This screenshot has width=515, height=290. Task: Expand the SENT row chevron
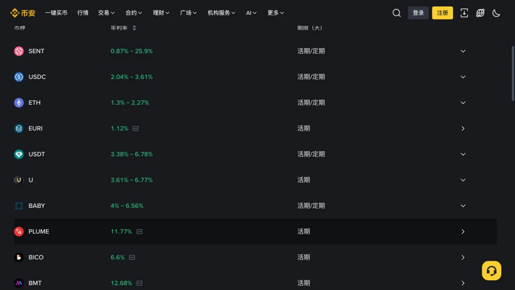463,51
